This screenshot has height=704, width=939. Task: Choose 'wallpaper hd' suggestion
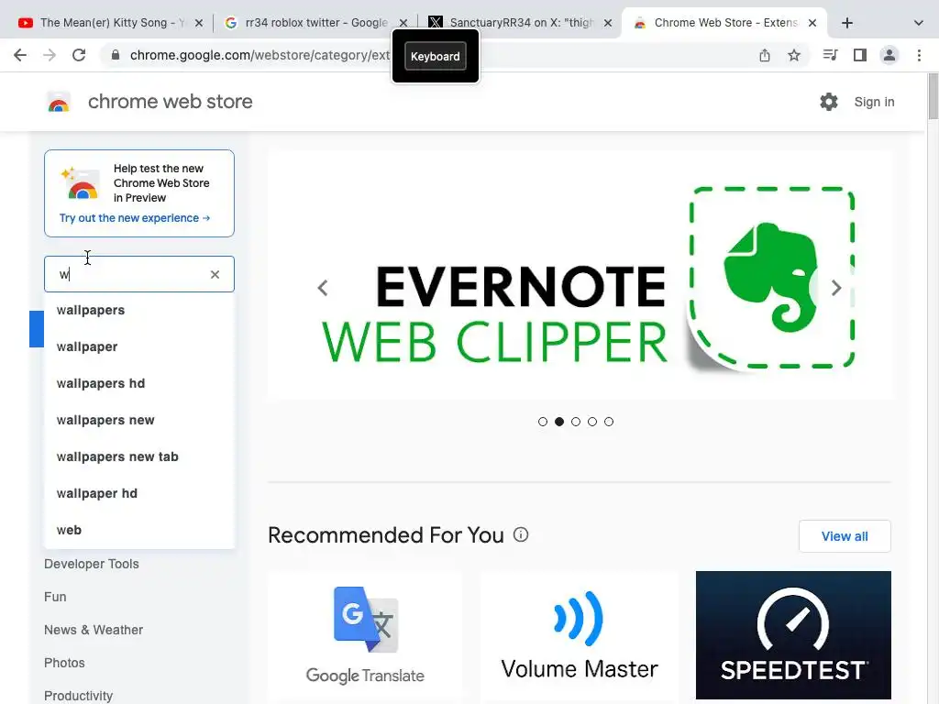click(139, 492)
